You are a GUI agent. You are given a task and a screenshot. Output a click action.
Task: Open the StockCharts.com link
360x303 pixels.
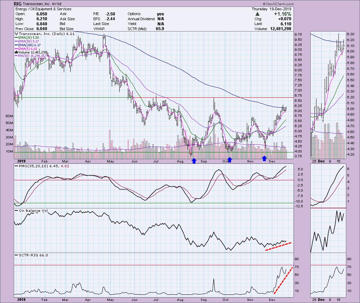280,4
